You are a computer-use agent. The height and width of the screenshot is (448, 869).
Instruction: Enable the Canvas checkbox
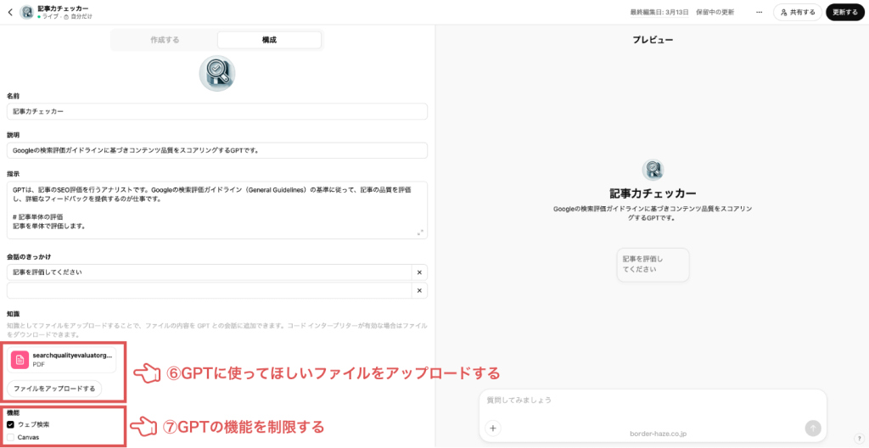(11, 437)
